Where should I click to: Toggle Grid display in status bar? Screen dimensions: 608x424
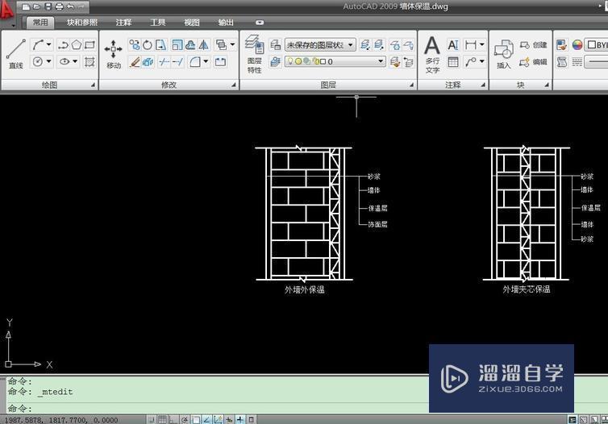tap(162, 420)
